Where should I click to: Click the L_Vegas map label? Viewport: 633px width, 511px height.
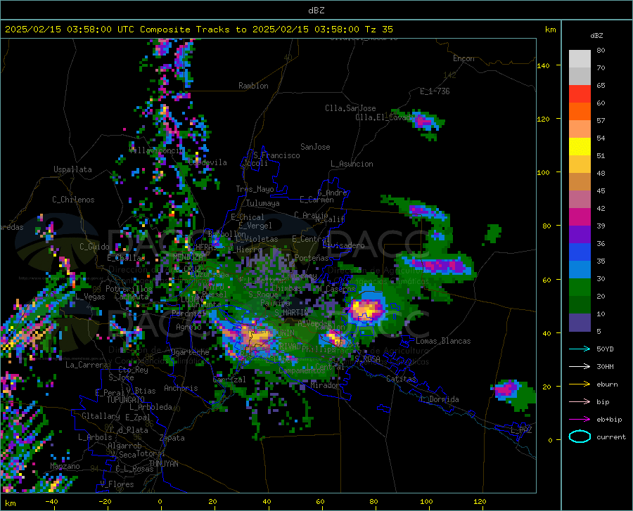pos(90,297)
